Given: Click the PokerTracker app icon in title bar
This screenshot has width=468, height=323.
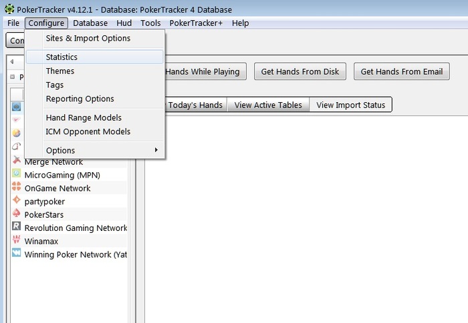Looking at the screenshot, I should pyautogui.click(x=9, y=9).
